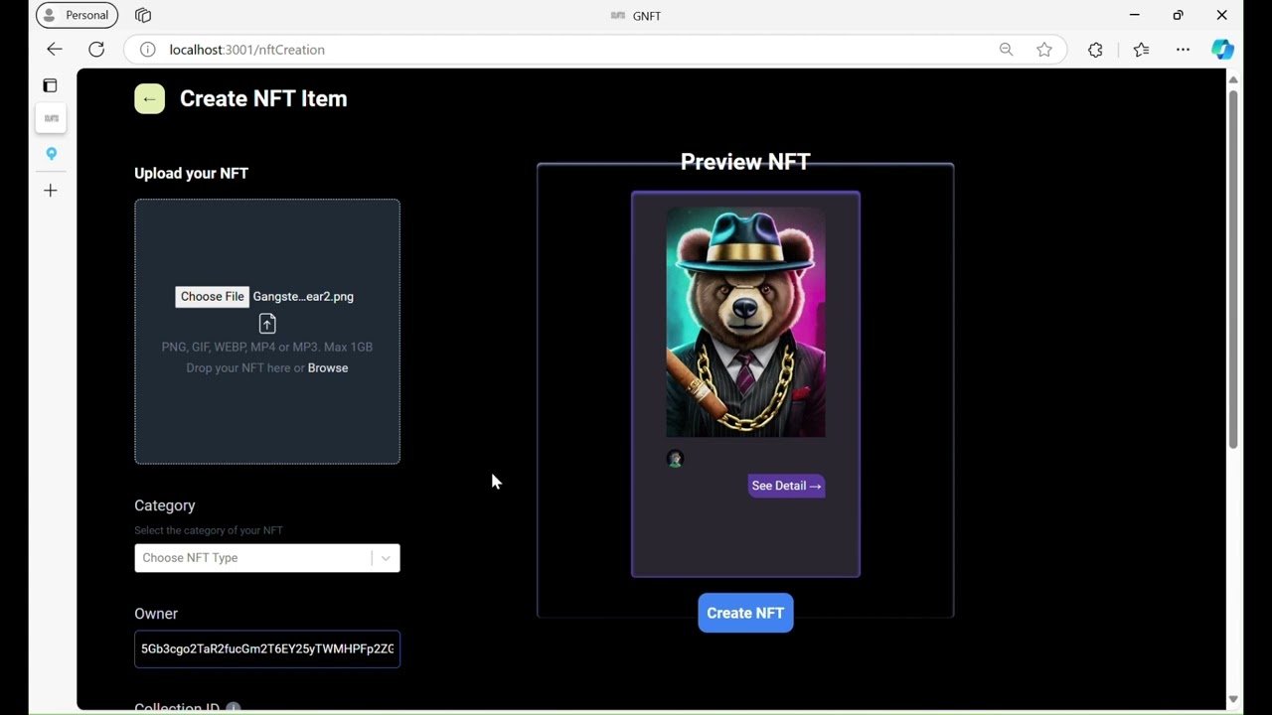View site information icon in address bar
Viewport: 1272px width, 715px height.
(x=147, y=50)
